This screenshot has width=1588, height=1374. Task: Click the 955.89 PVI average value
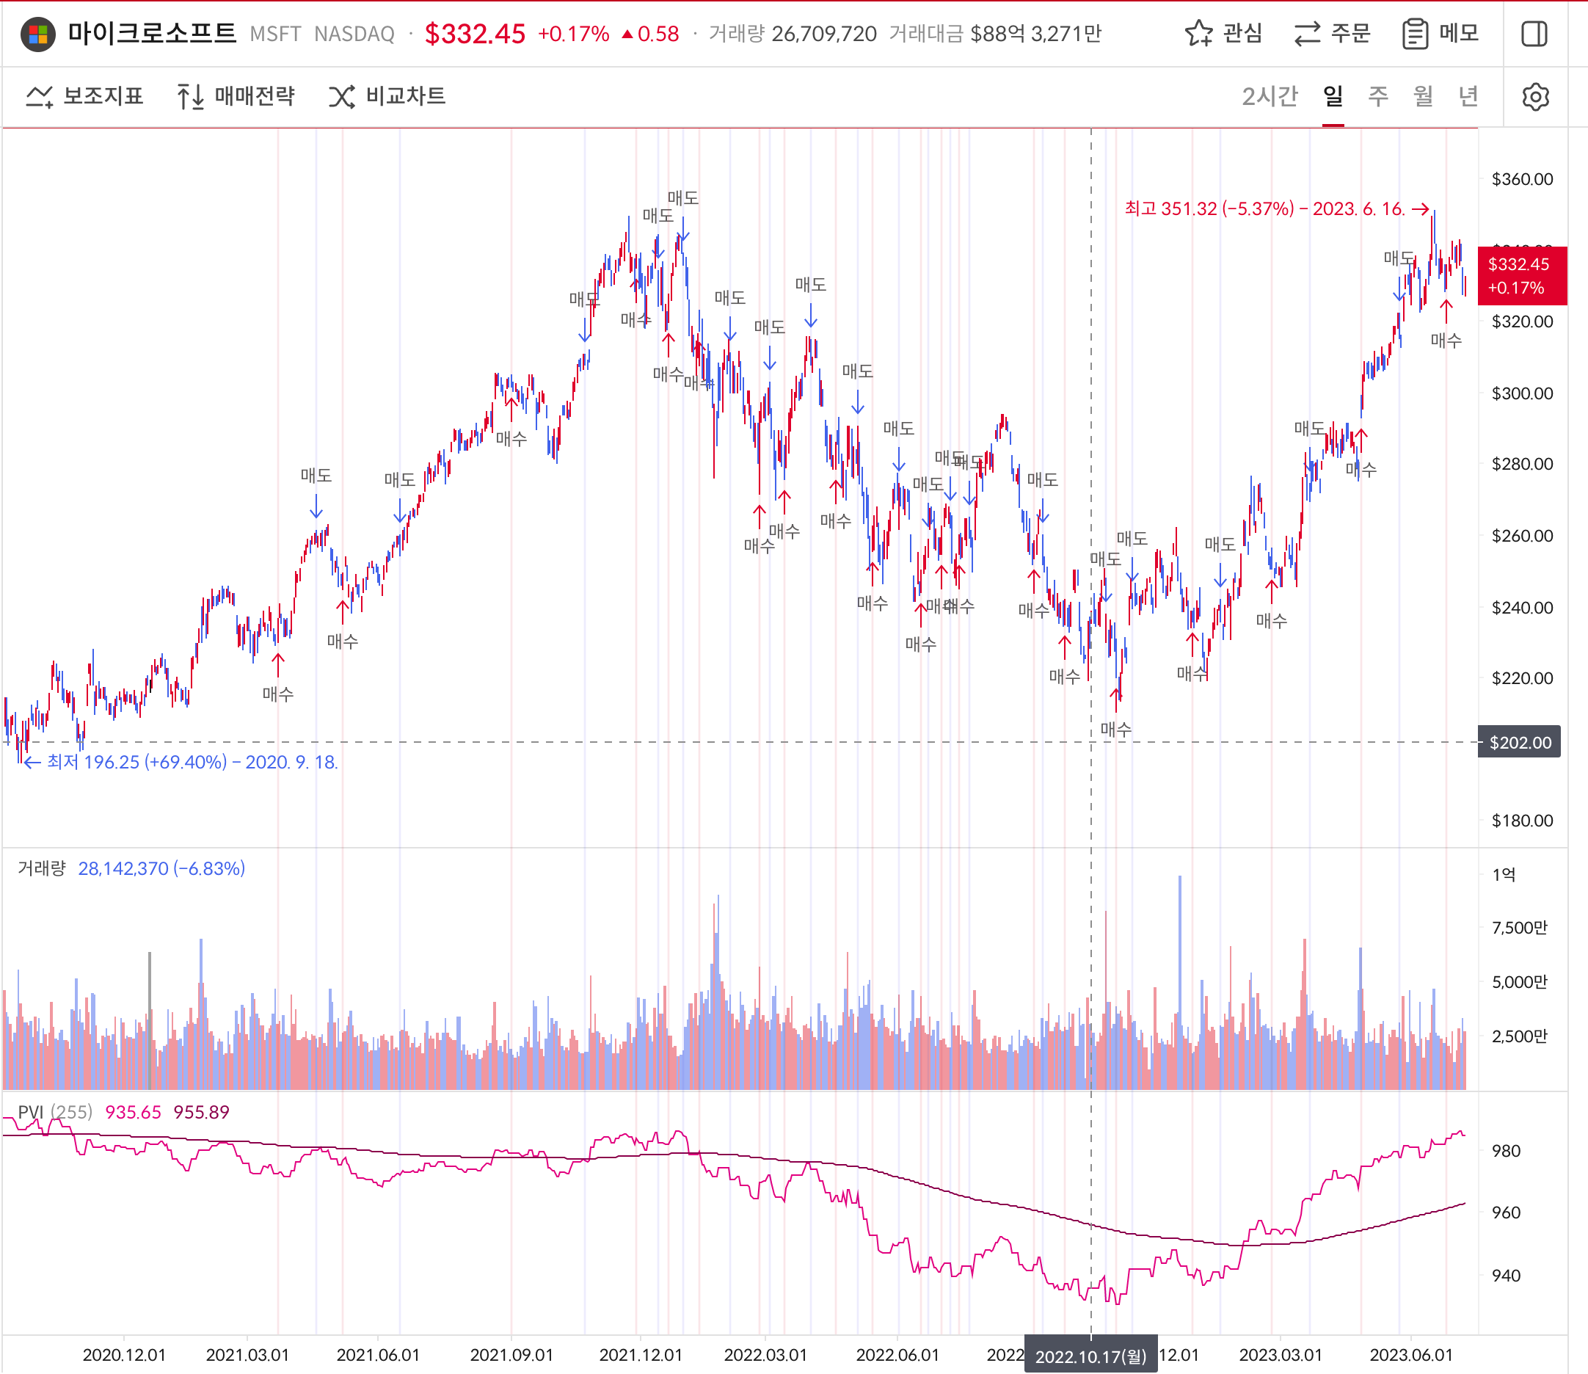(202, 1113)
